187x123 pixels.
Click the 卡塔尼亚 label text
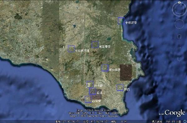click(131, 23)
